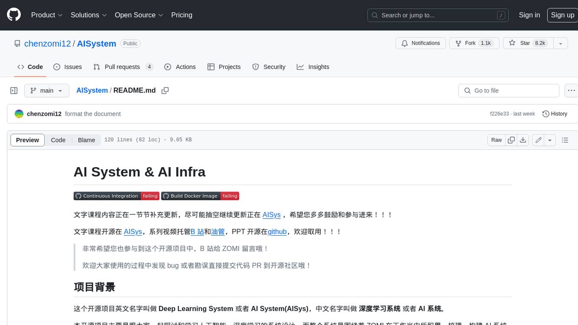Open chenzomi12 owner profile link
Viewport: 578px width, 325px height.
48,43
